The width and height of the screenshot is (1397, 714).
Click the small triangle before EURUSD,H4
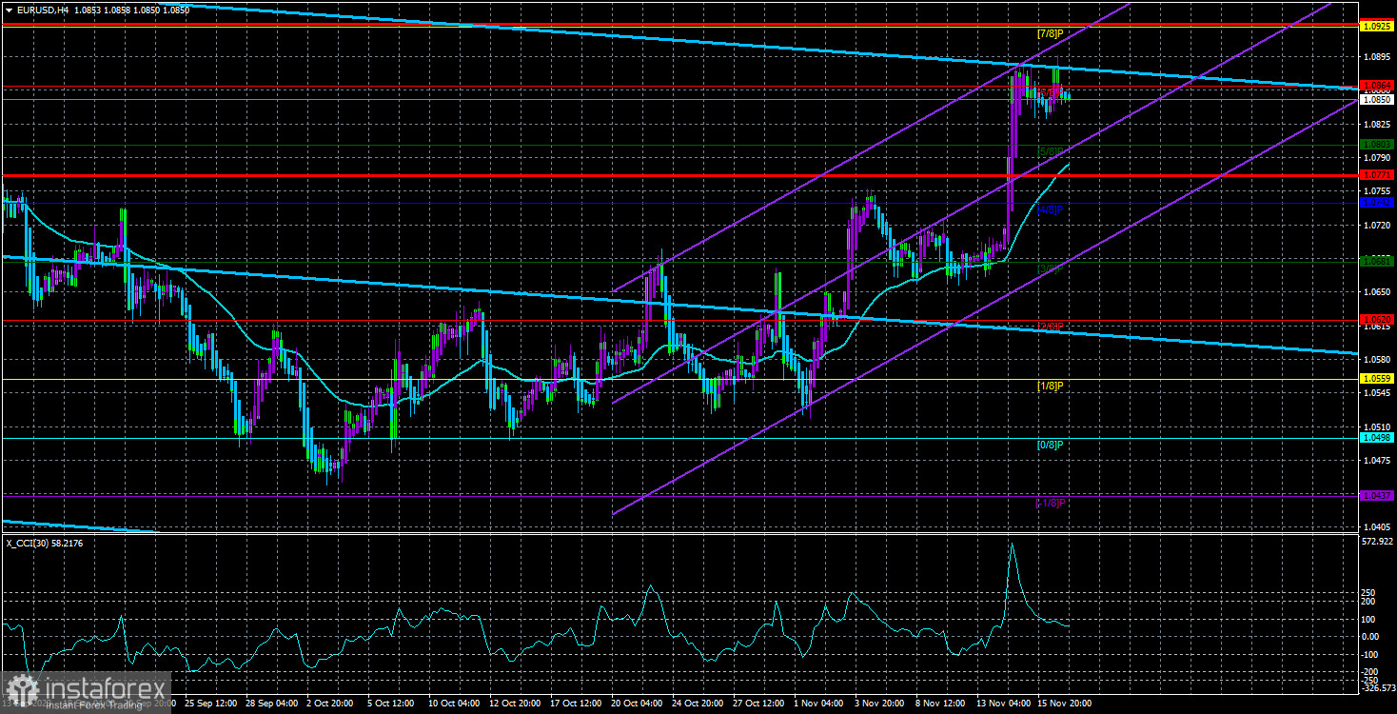(x=9, y=10)
